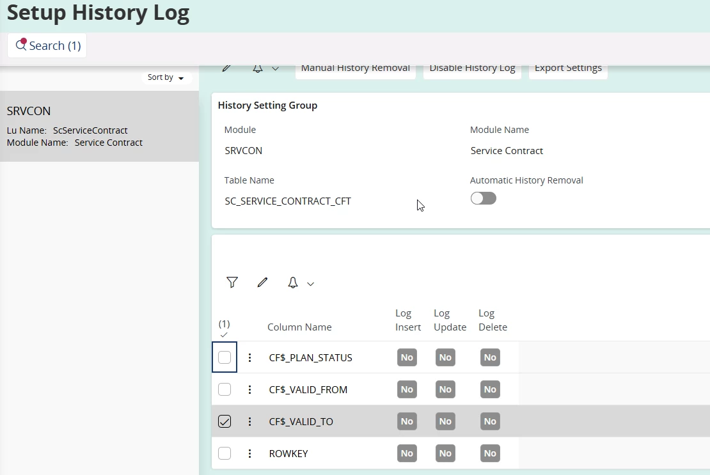Image resolution: width=710 pixels, height=475 pixels.
Task: Click the Column Name header
Action: coord(299,327)
